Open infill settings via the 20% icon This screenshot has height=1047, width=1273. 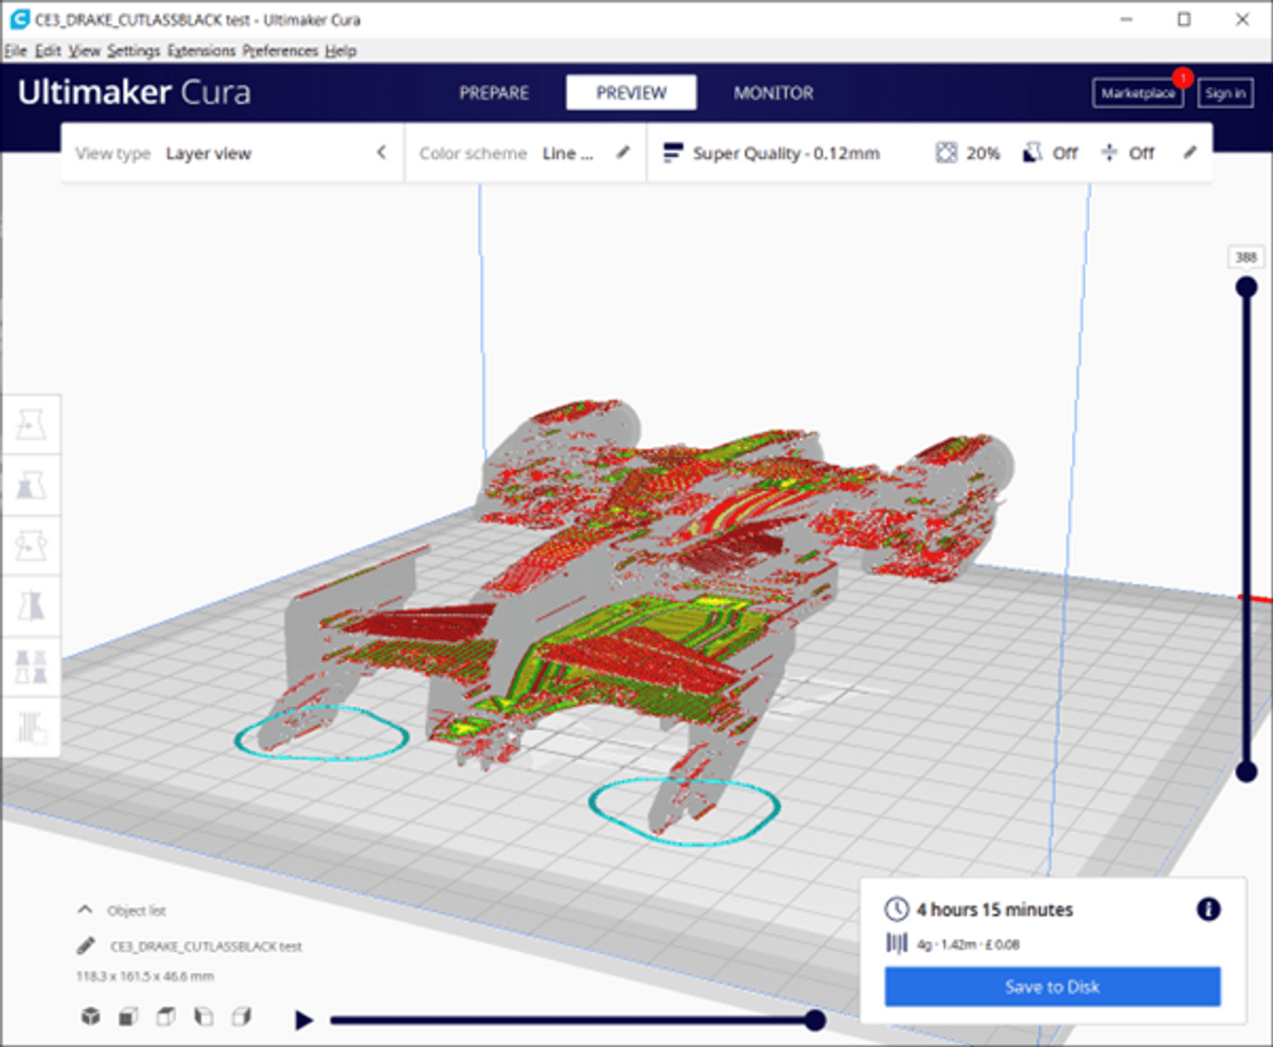pyautogui.click(x=968, y=153)
